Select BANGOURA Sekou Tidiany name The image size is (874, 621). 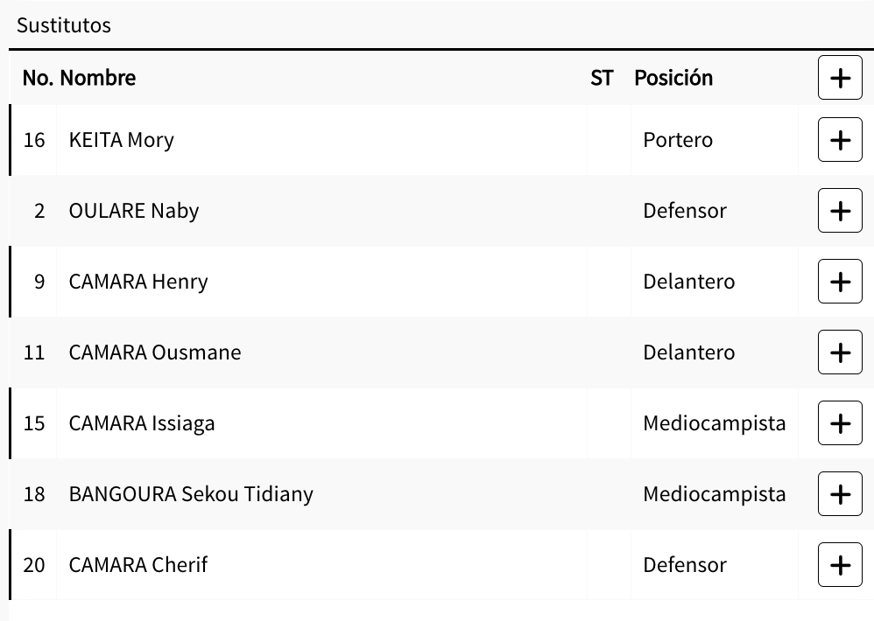(191, 494)
